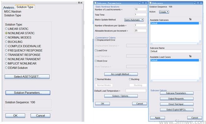Select Default in Available Subcases list
Viewport: 206px width, 124px height.
pos(174,23)
